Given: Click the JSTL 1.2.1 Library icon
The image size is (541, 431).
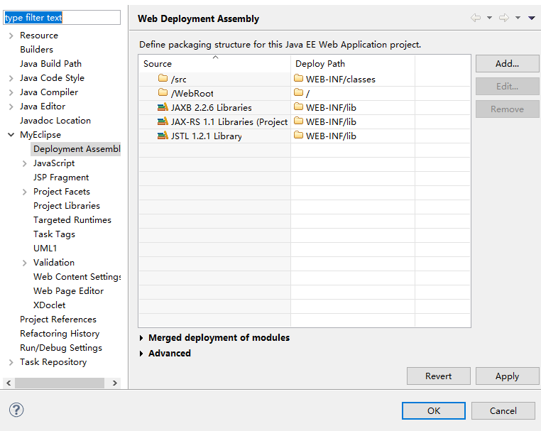Looking at the screenshot, I should click(x=163, y=136).
